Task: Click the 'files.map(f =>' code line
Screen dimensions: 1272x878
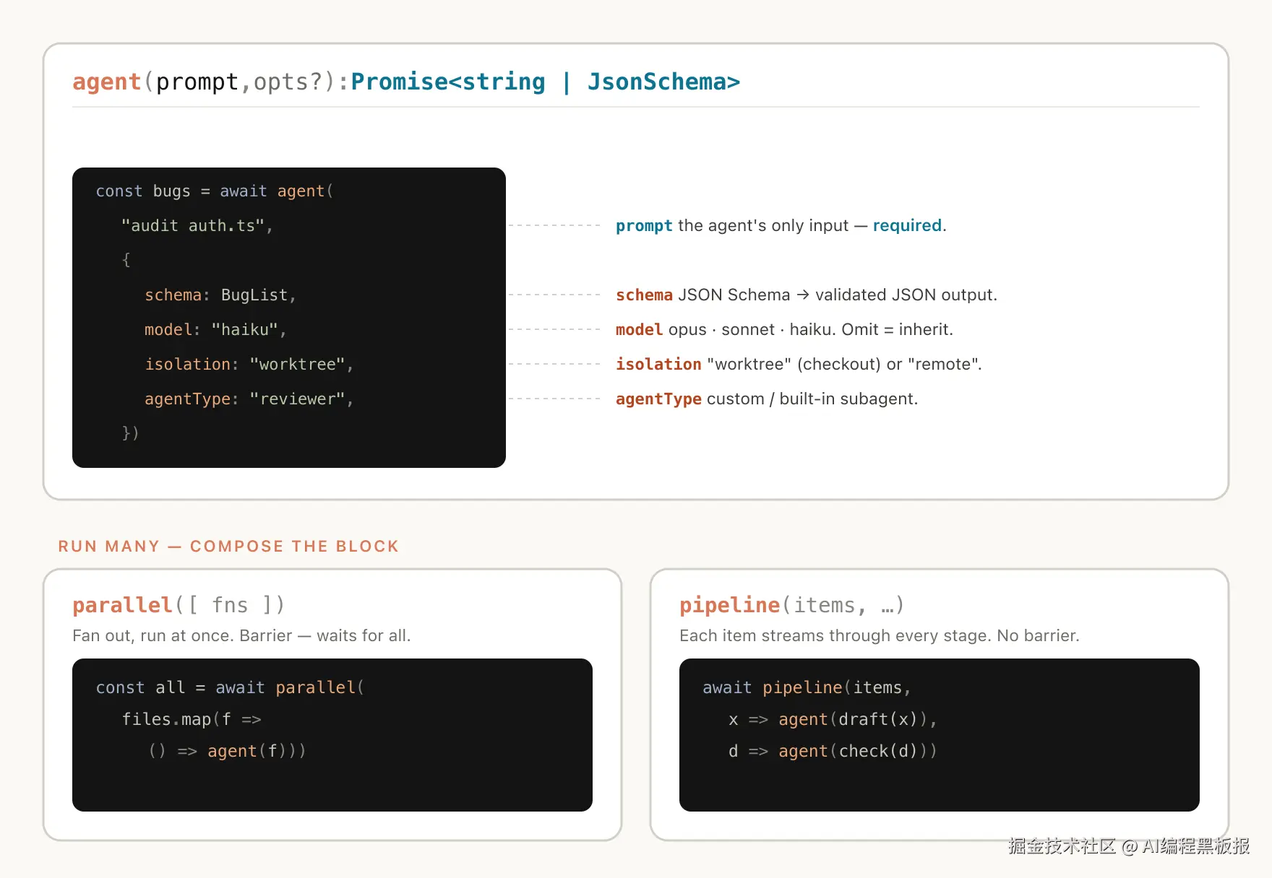Action: pyautogui.click(x=192, y=720)
